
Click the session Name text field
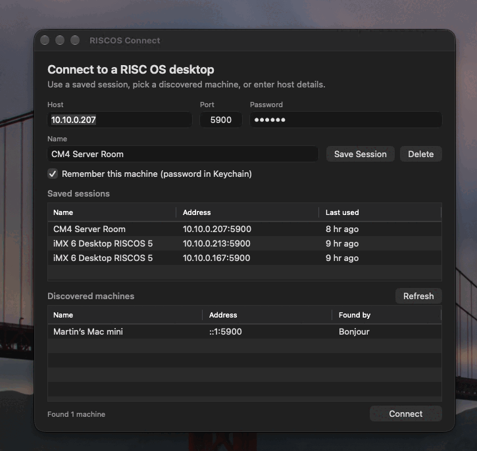183,154
